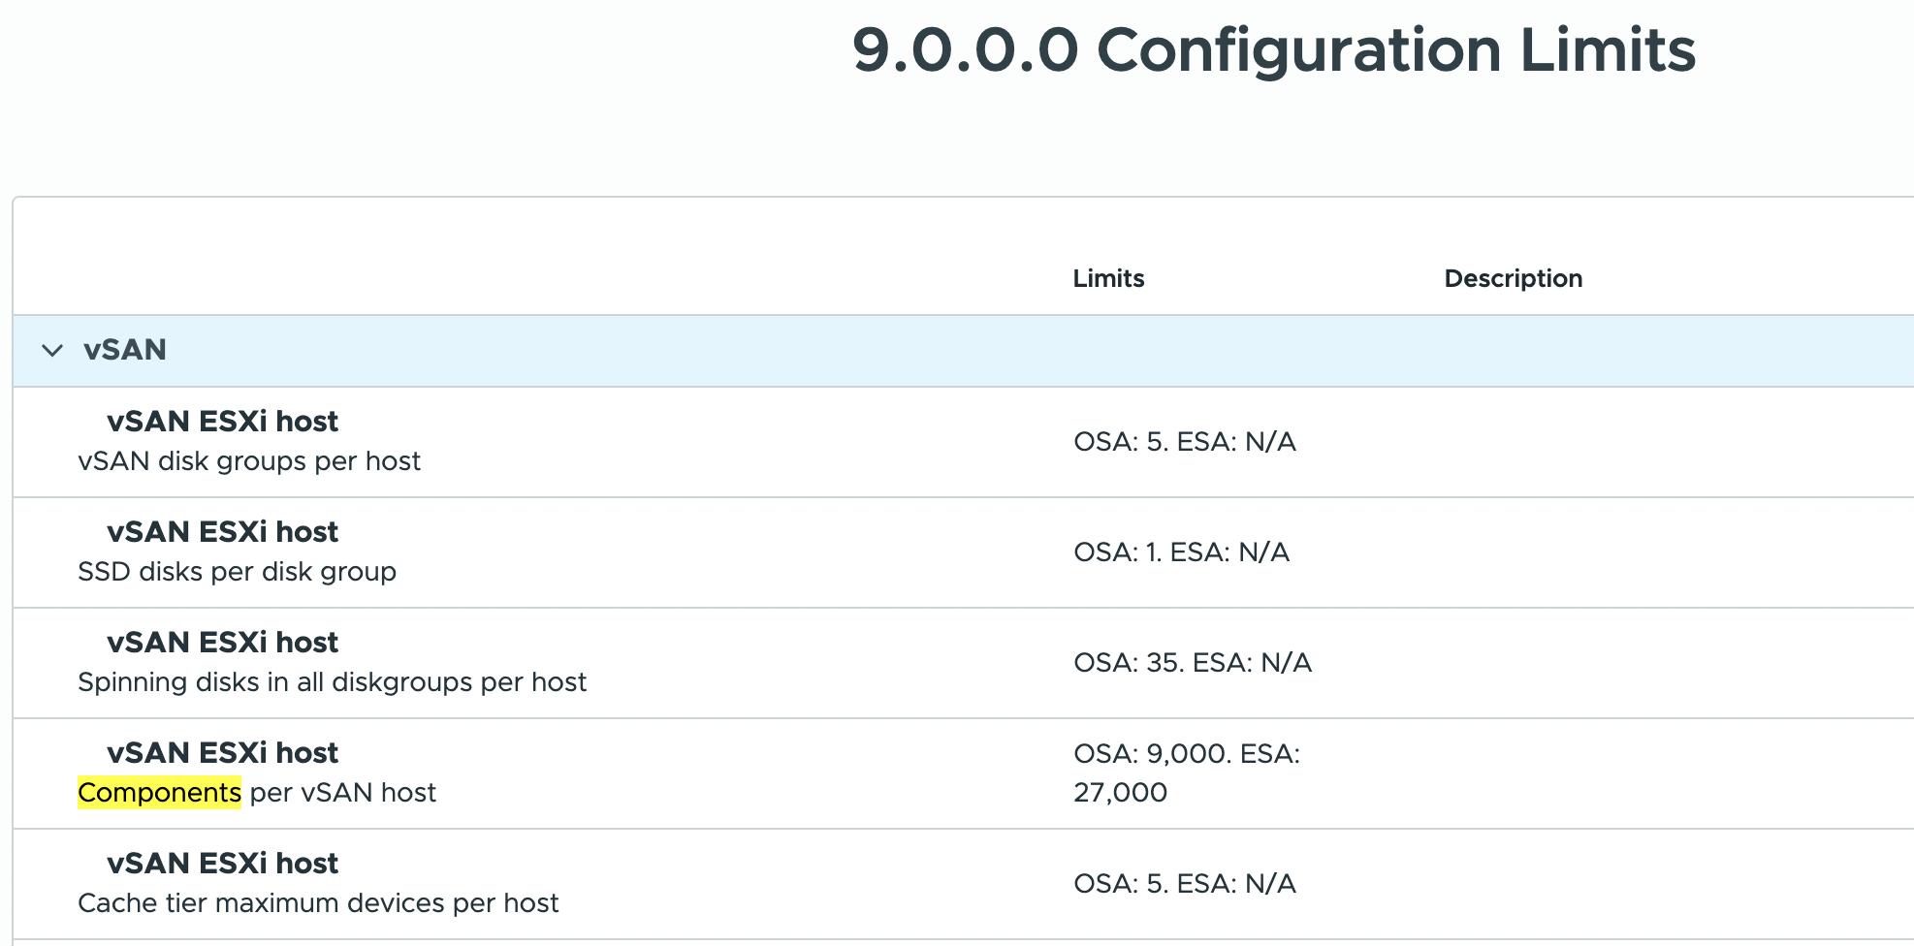The height and width of the screenshot is (946, 1914).
Task: Click Cache tier maximum devices per host
Action: (x=318, y=903)
